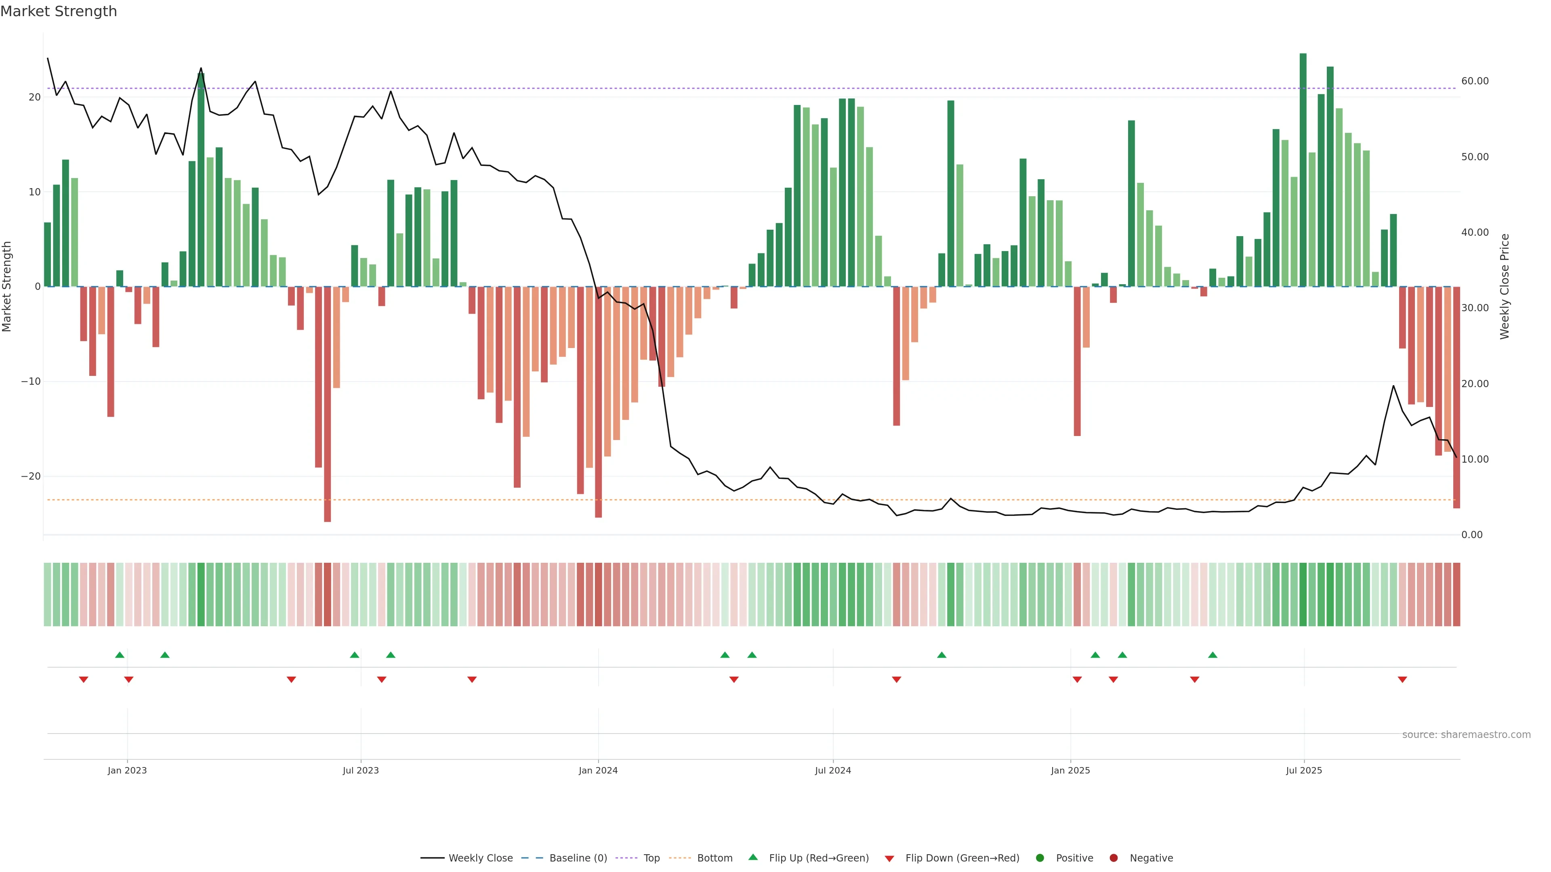Click the red Flip Down triangle legend icon
This screenshot has height=872, width=1551.
[889, 858]
